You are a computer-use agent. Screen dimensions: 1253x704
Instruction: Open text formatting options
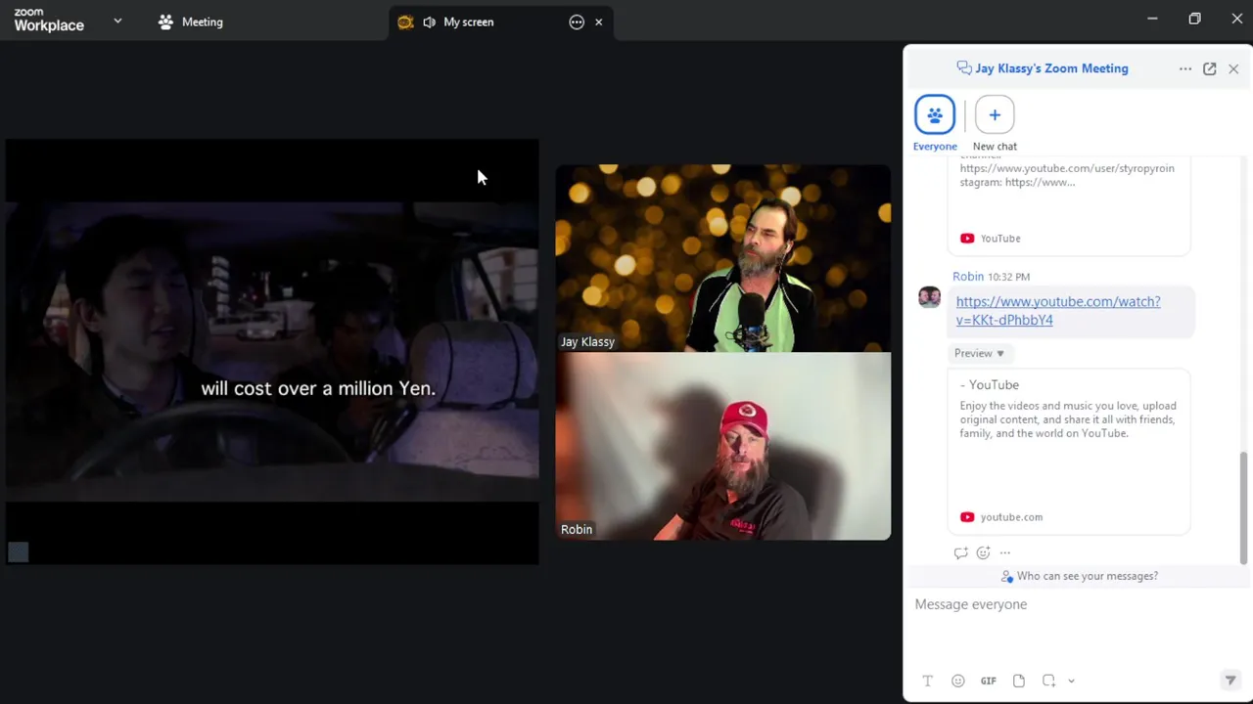[x=927, y=681]
